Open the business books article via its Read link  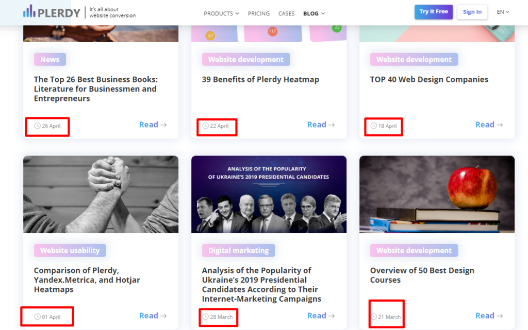pos(150,124)
